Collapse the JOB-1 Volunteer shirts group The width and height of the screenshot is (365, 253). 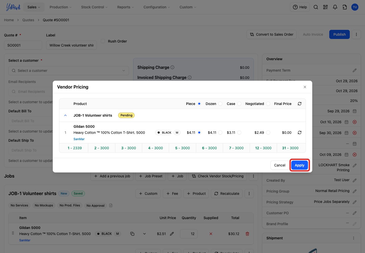click(x=65, y=115)
